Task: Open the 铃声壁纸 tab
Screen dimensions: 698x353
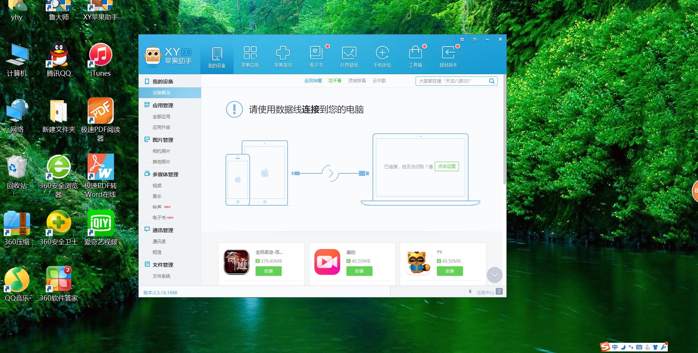Action: (349, 57)
